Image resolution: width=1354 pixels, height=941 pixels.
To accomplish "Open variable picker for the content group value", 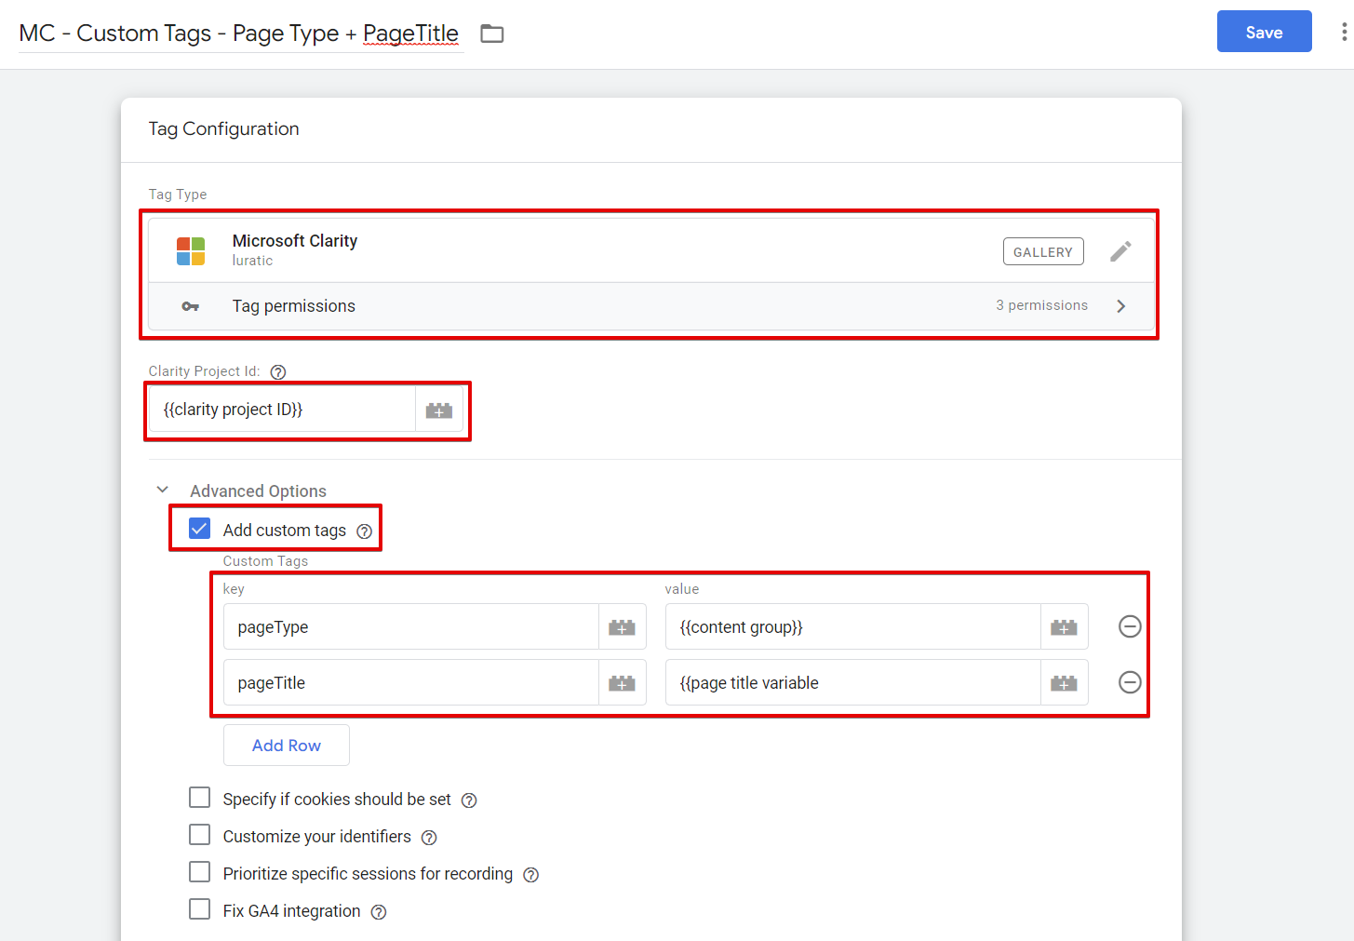I will (1064, 626).
